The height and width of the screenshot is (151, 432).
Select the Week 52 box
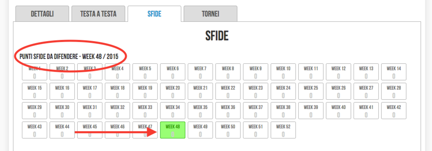(x=283, y=130)
